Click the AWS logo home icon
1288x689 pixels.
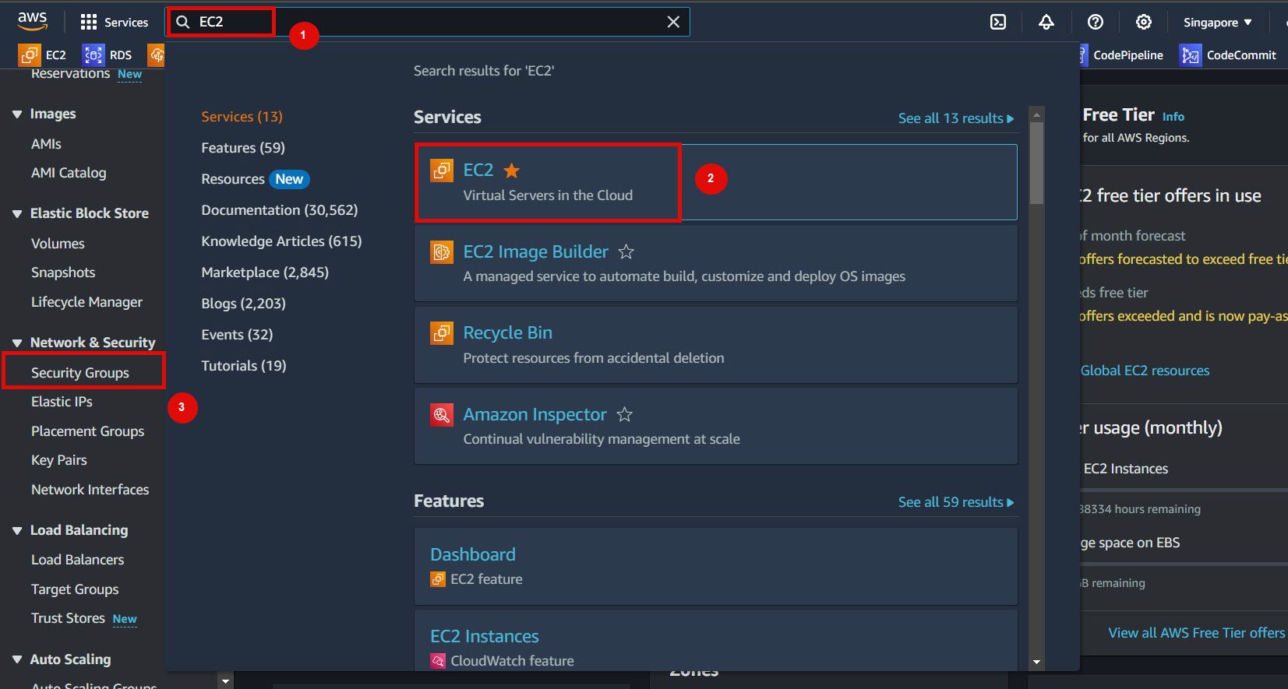point(33,21)
